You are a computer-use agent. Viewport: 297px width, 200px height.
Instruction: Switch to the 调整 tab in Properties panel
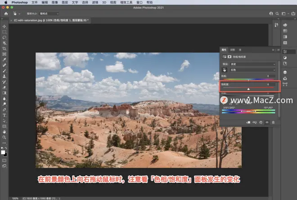(233, 50)
